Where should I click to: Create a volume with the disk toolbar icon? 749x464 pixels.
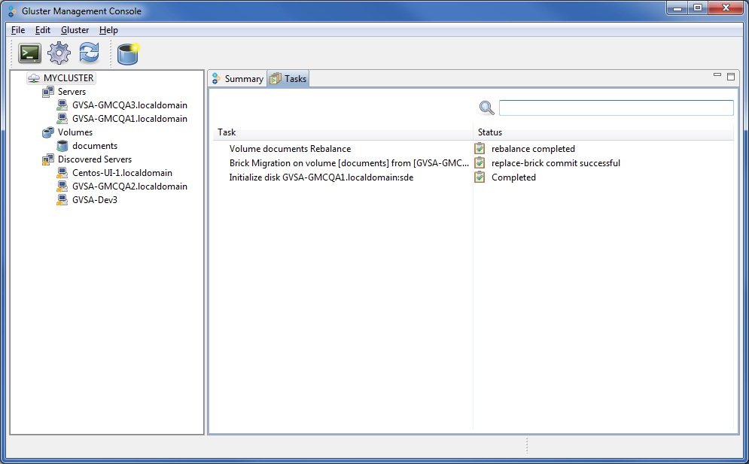128,53
